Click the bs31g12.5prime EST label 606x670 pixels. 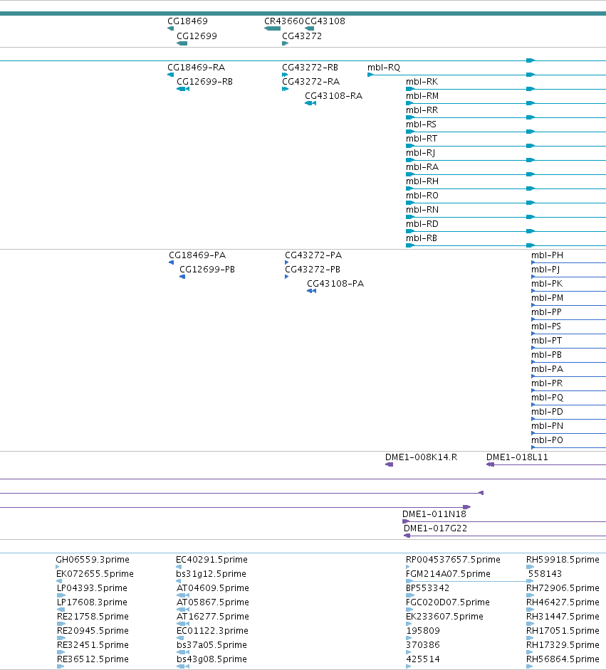pos(211,573)
